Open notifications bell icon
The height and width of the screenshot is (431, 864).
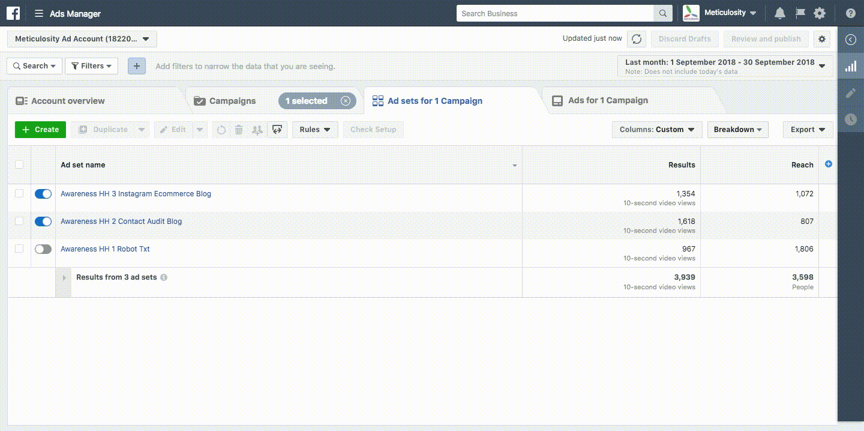pyautogui.click(x=779, y=13)
